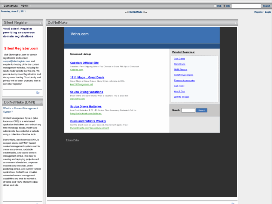Open the joes1911magmania.net URL
The height and width of the screenshot is (204, 272).
pyautogui.click(x=81, y=84)
